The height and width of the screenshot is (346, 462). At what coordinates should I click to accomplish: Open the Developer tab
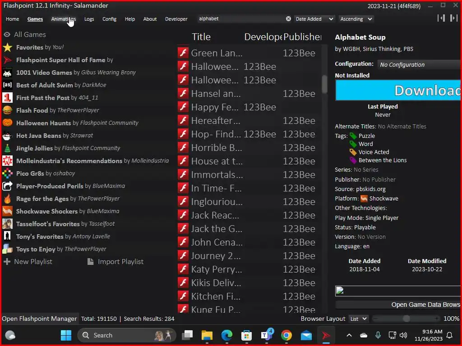[x=176, y=19]
